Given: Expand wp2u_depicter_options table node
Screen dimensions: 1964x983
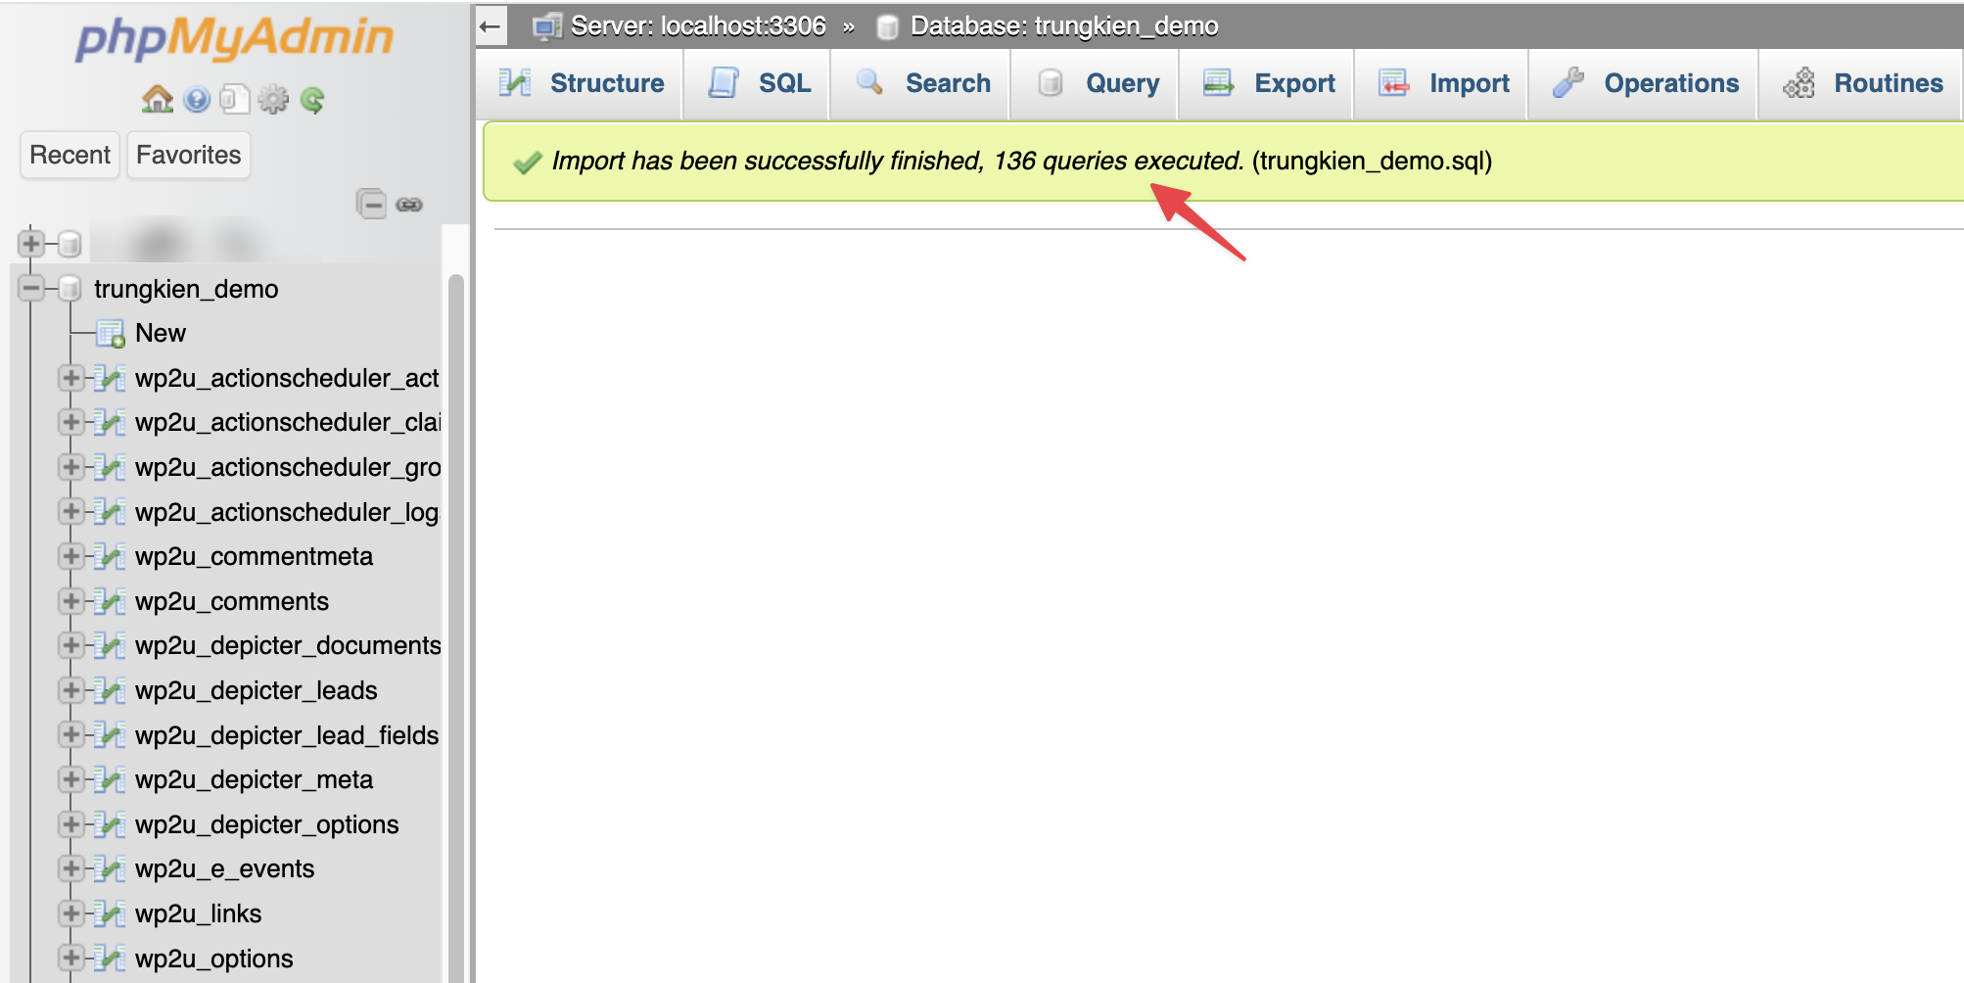Looking at the screenshot, I should (x=70, y=824).
